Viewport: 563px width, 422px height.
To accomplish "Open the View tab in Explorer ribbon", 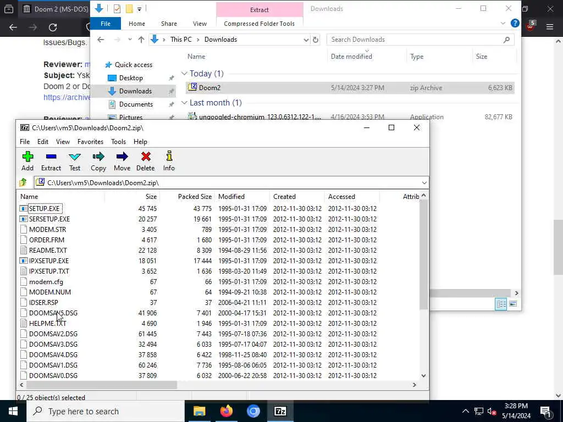I will 200,24.
